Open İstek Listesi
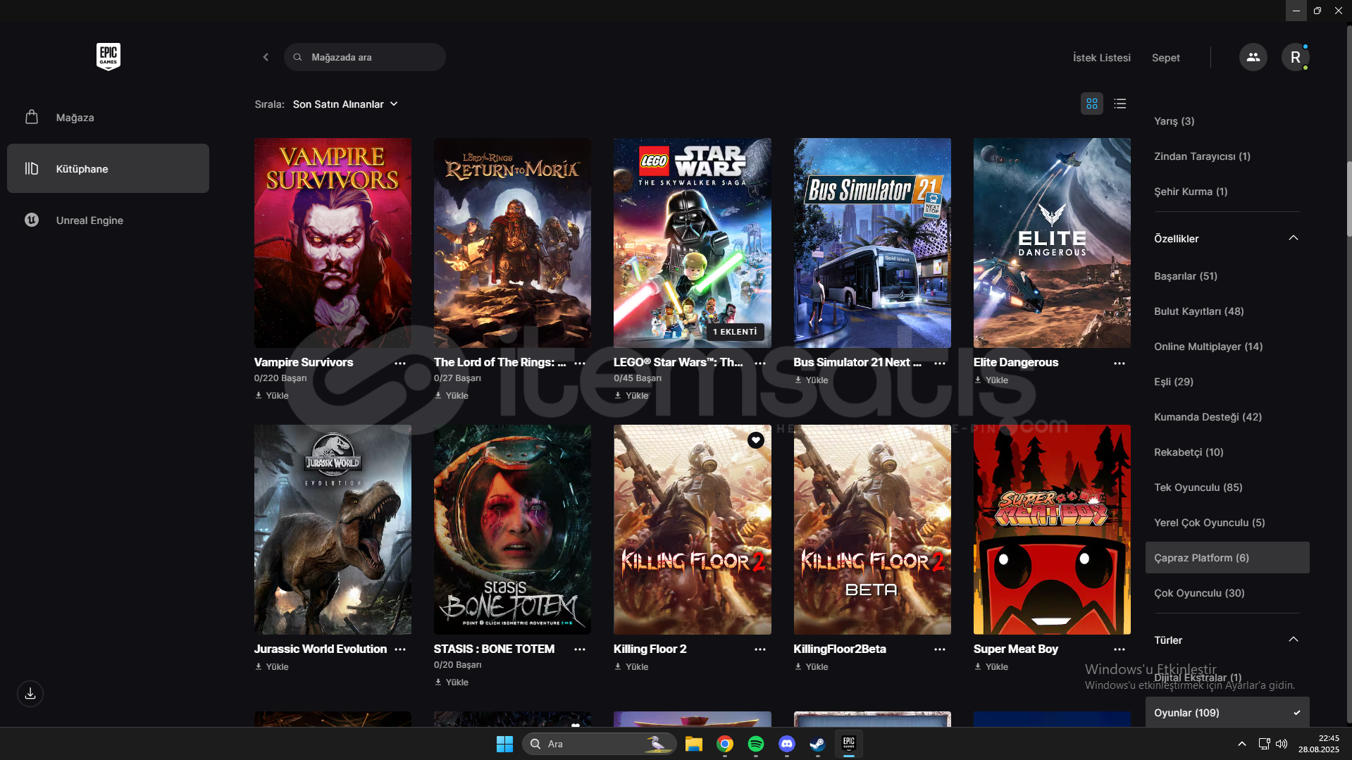The width and height of the screenshot is (1352, 760). pyautogui.click(x=1101, y=58)
